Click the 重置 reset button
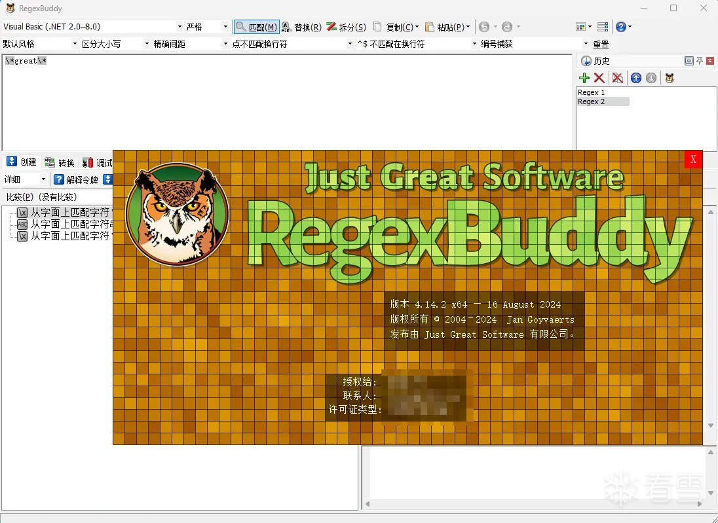Viewport: 718px width, 523px height. click(601, 45)
